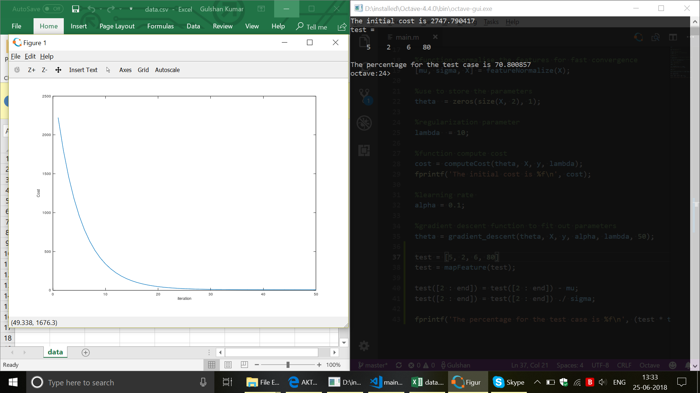Open the figure Edit menu
Screen dimensions: 700x393
point(30,56)
